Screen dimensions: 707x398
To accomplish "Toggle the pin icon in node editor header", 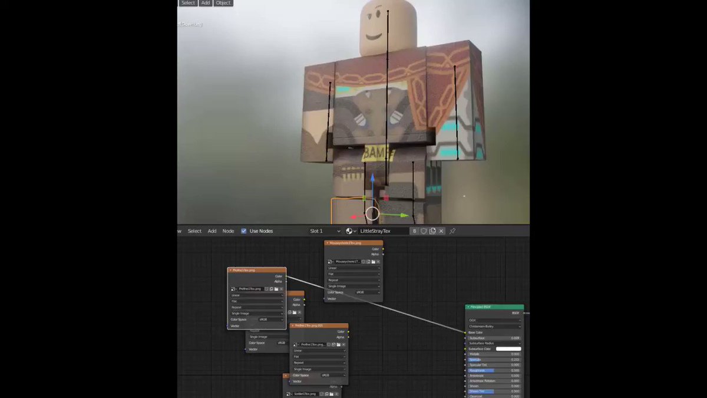I will pyautogui.click(x=452, y=231).
